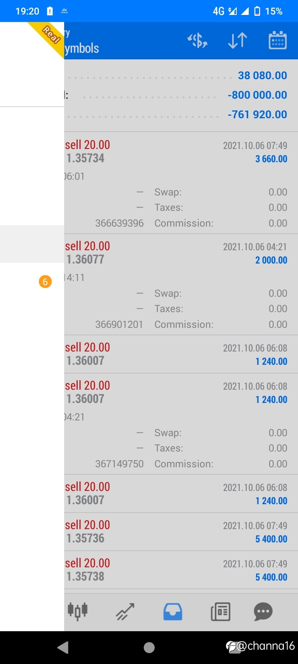
Task: Open the Chart trend line tab
Action: pyautogui.click(x=125, y=611)
